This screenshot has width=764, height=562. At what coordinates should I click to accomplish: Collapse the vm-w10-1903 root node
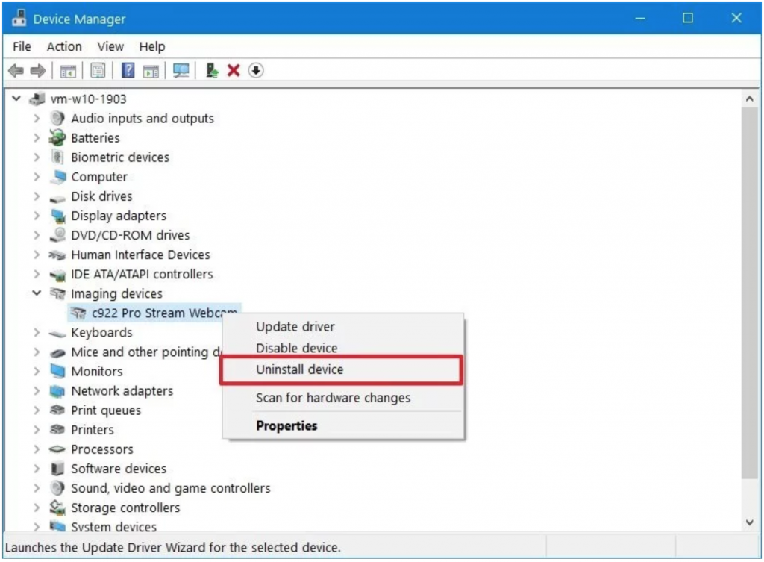(16, 99)
